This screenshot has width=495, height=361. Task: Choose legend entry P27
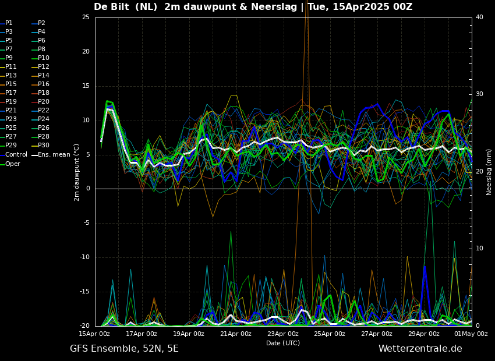click(10, 137)
